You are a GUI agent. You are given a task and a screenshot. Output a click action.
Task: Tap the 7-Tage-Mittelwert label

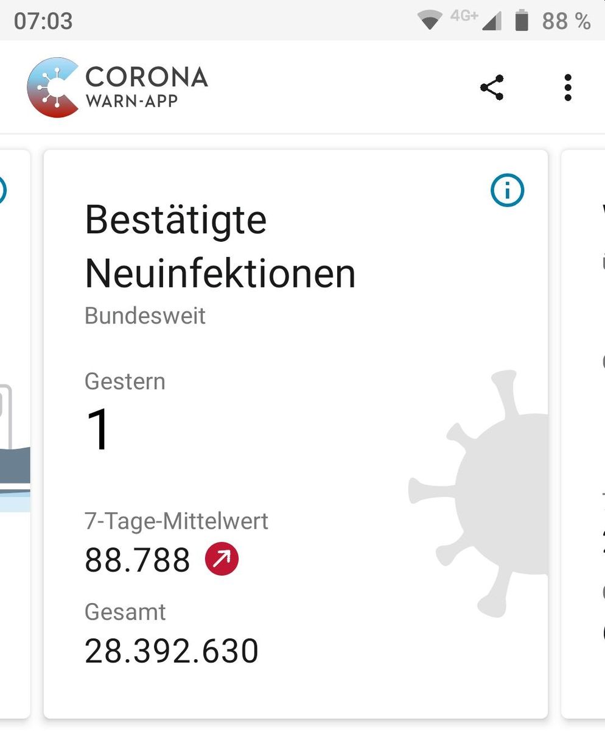tap(177, 521)
